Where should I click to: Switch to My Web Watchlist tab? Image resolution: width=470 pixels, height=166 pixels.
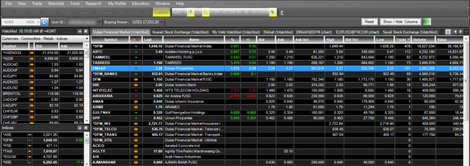click(x=236, y=32)
